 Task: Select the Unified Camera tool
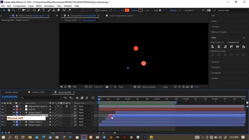pos(24,10)
